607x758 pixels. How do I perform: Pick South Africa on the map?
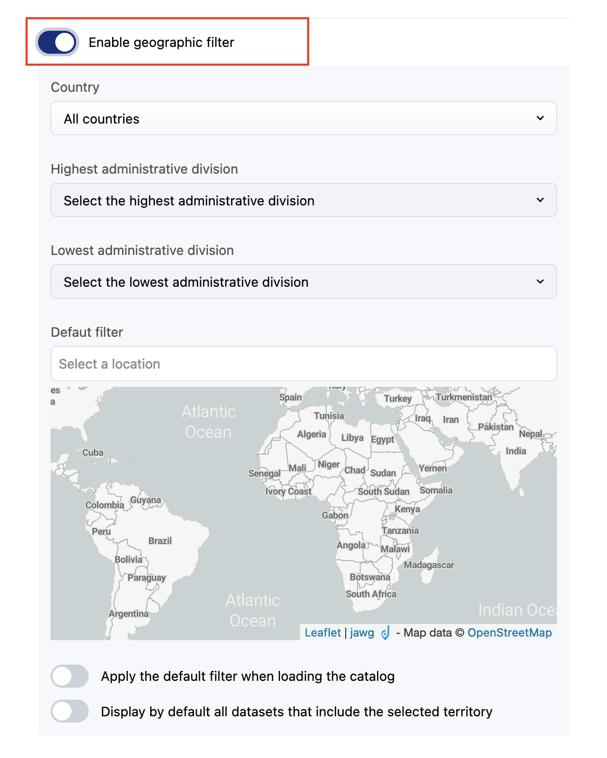pos(371,594)
